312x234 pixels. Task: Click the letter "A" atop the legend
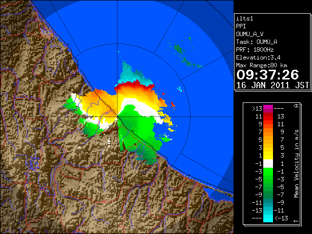click(296, 105)
